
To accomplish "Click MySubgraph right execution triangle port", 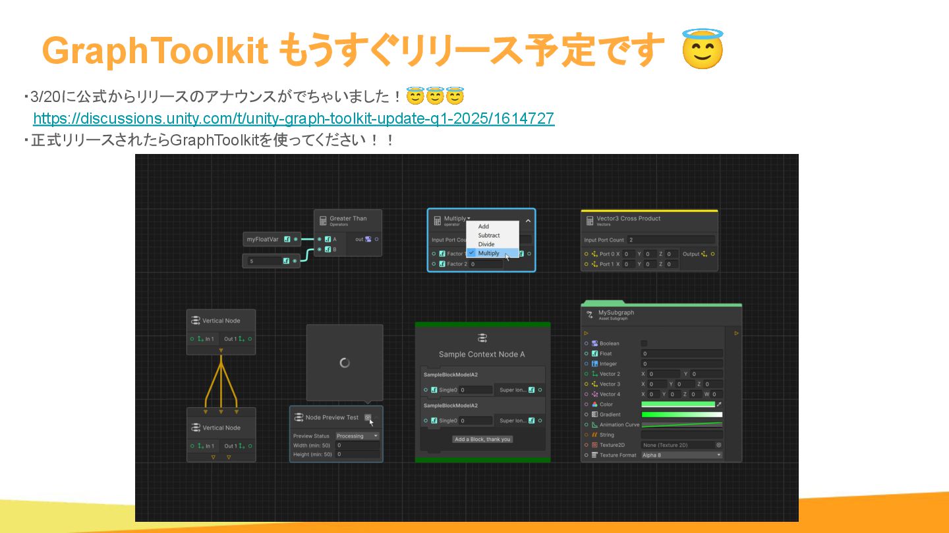I will [736, 333].
